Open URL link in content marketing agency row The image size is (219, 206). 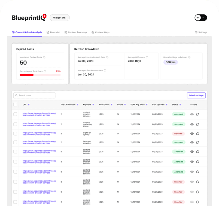point(39,124)
